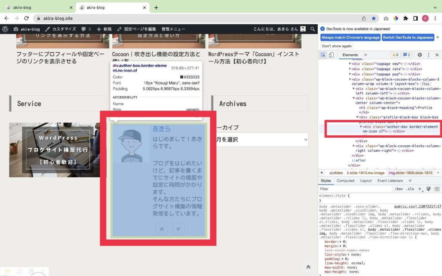Go forward in browser history

point(16,18)
